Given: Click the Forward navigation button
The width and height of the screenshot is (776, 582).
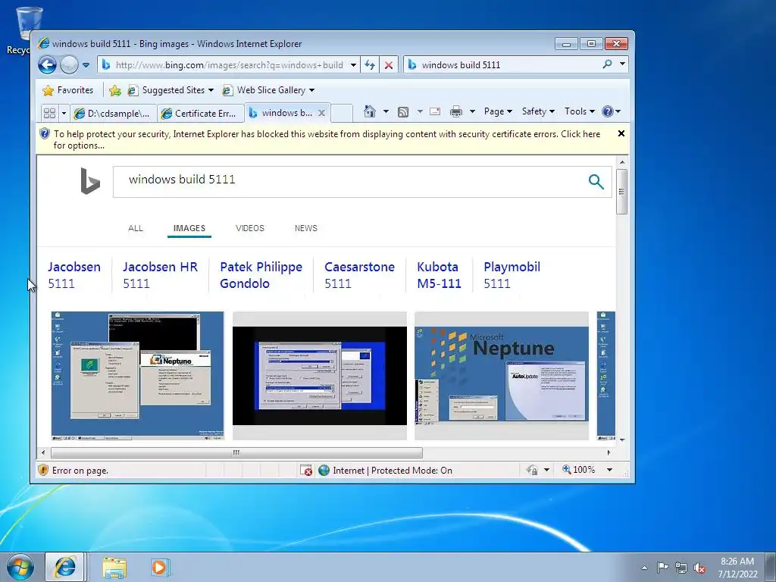Looking at the screenshot, I should pos(69,65).
